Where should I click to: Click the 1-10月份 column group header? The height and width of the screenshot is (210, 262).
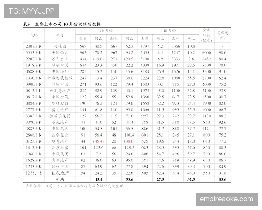coord(168,31)
